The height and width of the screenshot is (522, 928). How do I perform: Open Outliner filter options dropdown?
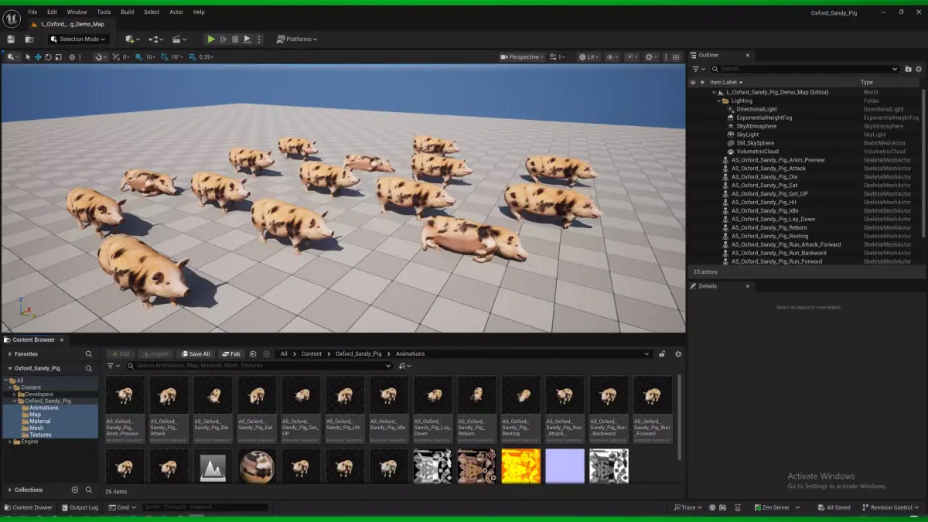coord(698,69)
